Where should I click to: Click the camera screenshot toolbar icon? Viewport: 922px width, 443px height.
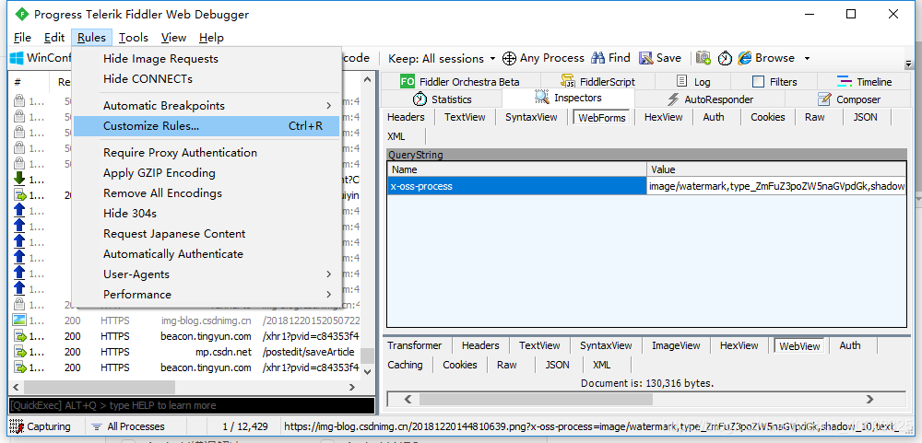coord(703,58)
